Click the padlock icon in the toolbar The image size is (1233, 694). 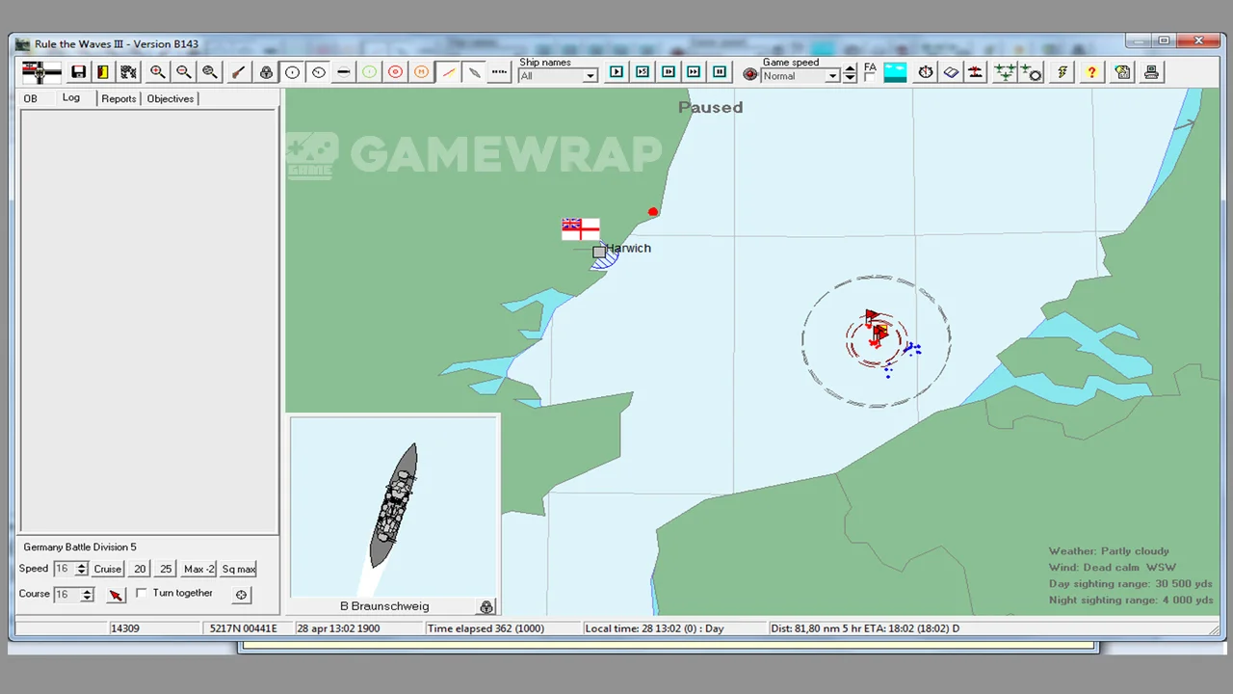click(x=266, y=72)
